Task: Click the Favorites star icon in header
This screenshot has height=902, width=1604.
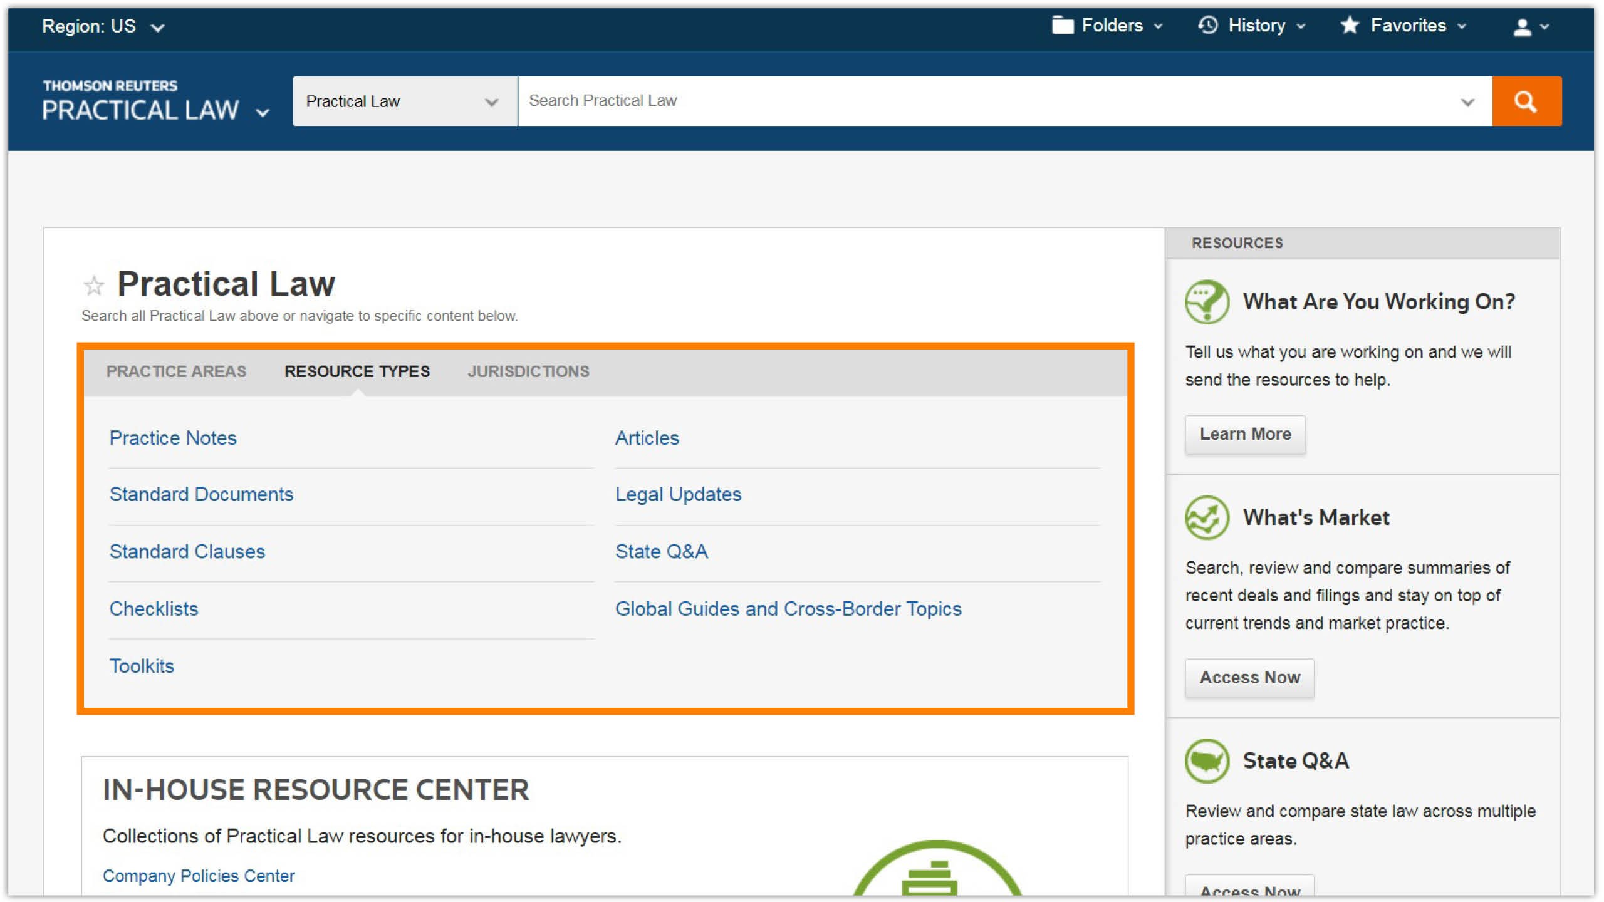Action: point(1350,26)
